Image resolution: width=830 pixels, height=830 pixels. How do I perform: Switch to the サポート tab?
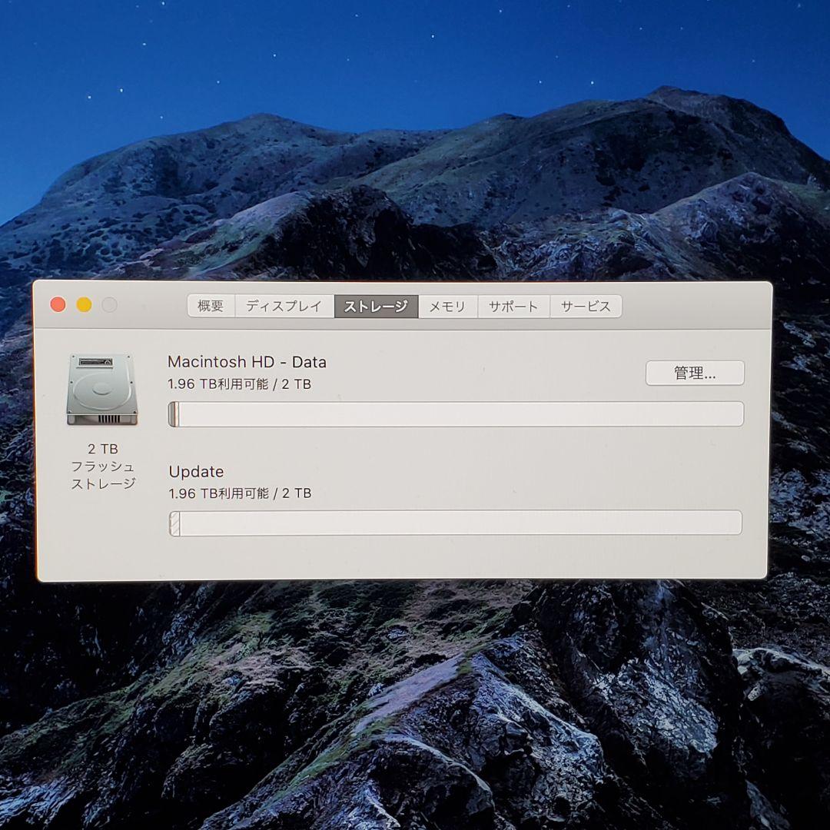click(x=513, y=305)
